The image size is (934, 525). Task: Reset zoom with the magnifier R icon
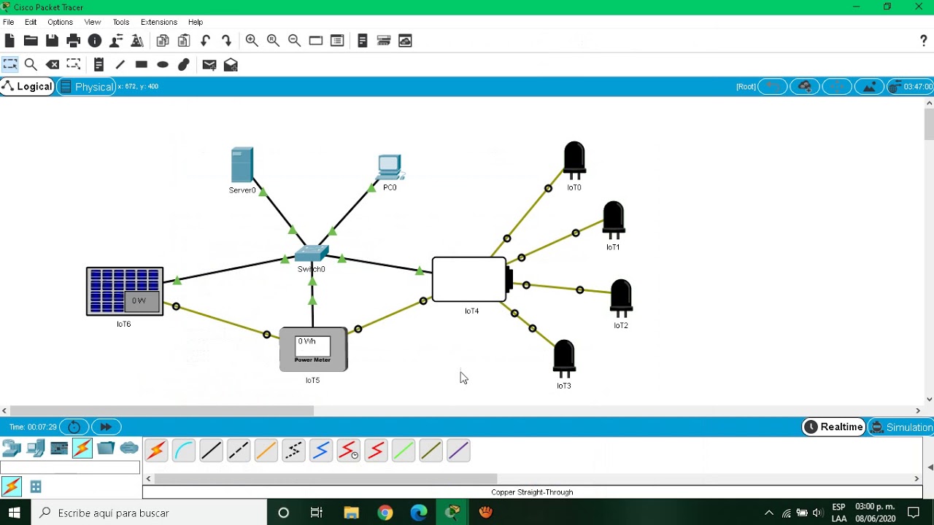pos(273,41)
